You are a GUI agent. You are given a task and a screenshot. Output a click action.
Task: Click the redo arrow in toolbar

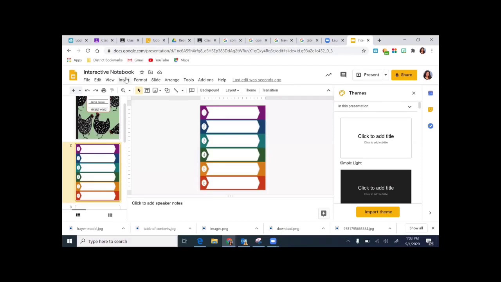pos(96,90)
